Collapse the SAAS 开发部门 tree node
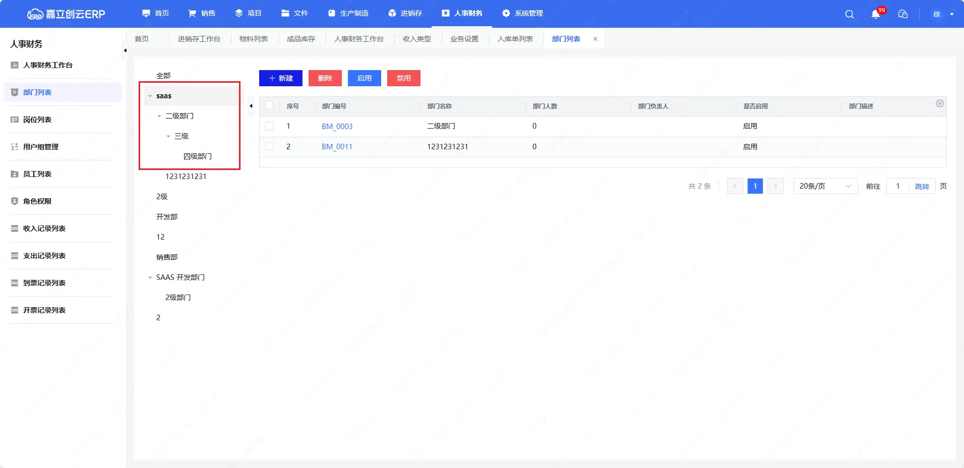The width and height of the screenshot is (964, 468). pyautogui.click(x=150, y=277)
